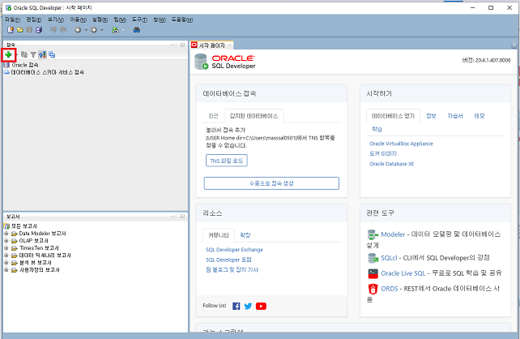The image size is (520, 339).
Task: Click the YouTube icon
Action: tap(261, 306)
